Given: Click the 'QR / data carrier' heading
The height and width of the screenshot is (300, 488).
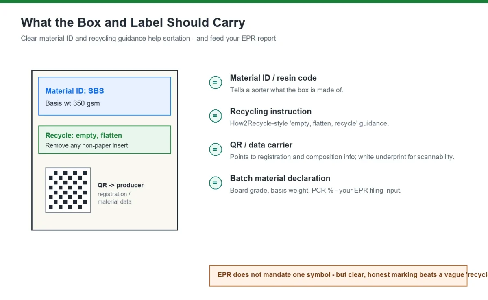Looking at the screenshot, I should tap(261, 145).
